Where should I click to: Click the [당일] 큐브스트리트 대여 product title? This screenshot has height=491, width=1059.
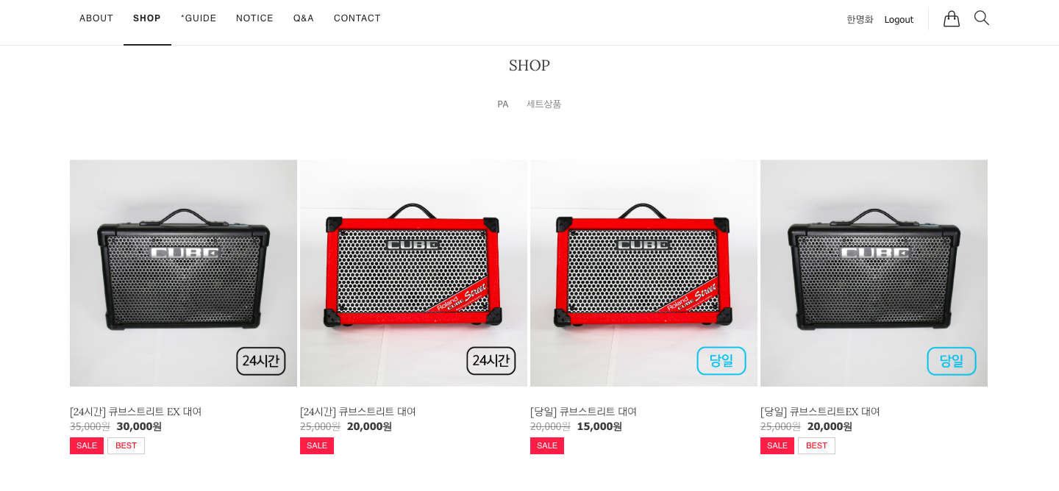(583, 412)
